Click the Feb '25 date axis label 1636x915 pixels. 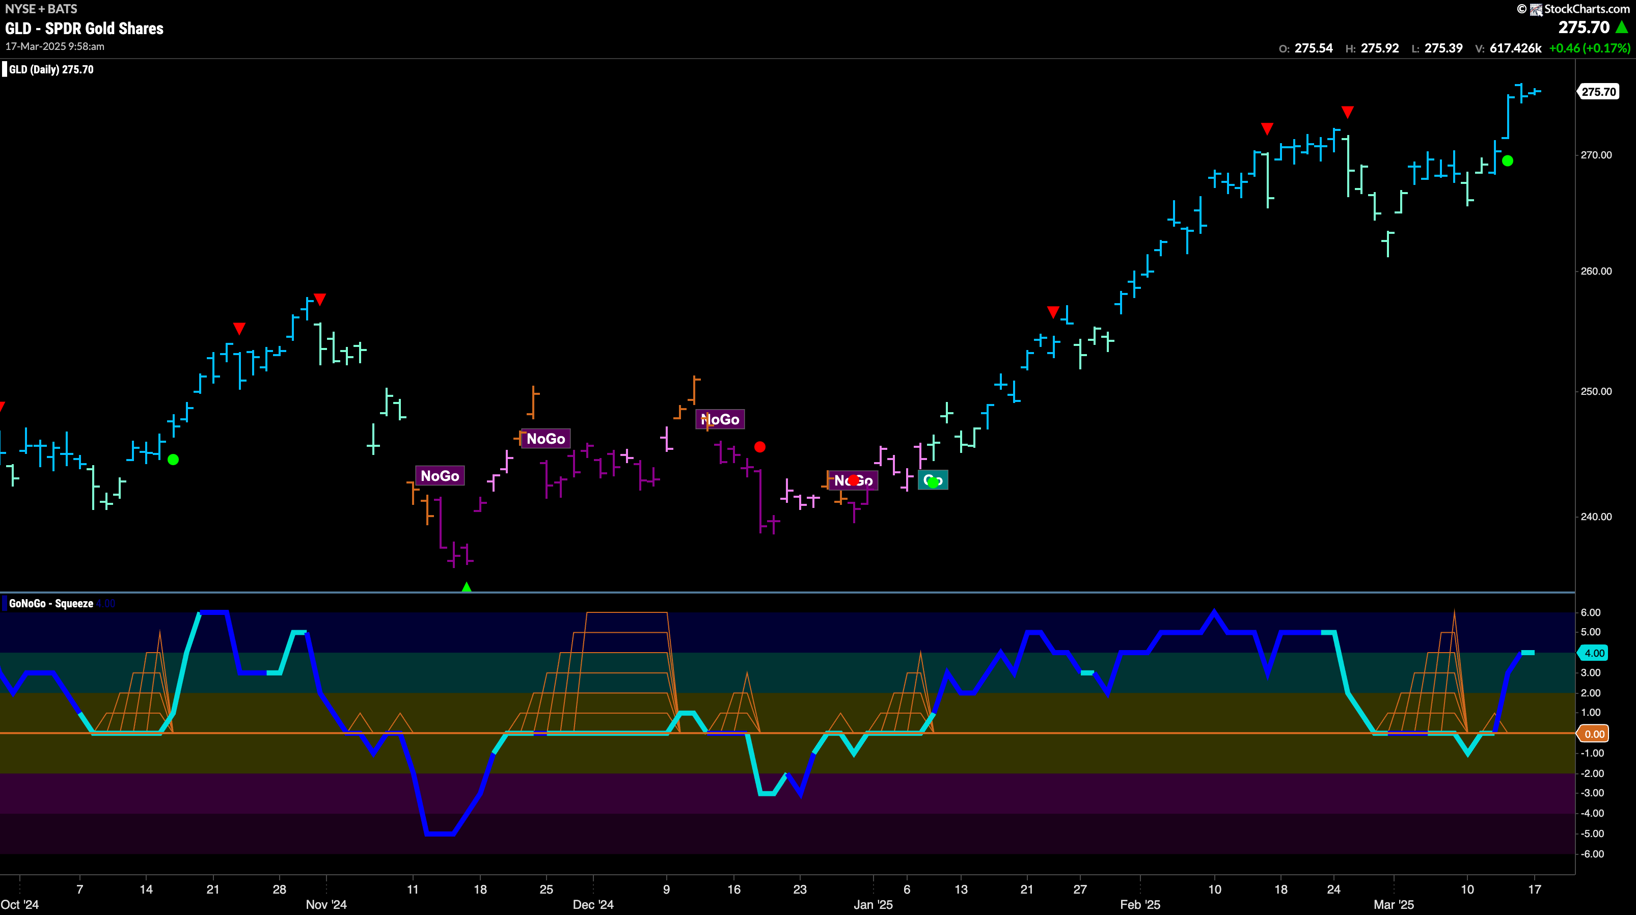coord(1140,905)
